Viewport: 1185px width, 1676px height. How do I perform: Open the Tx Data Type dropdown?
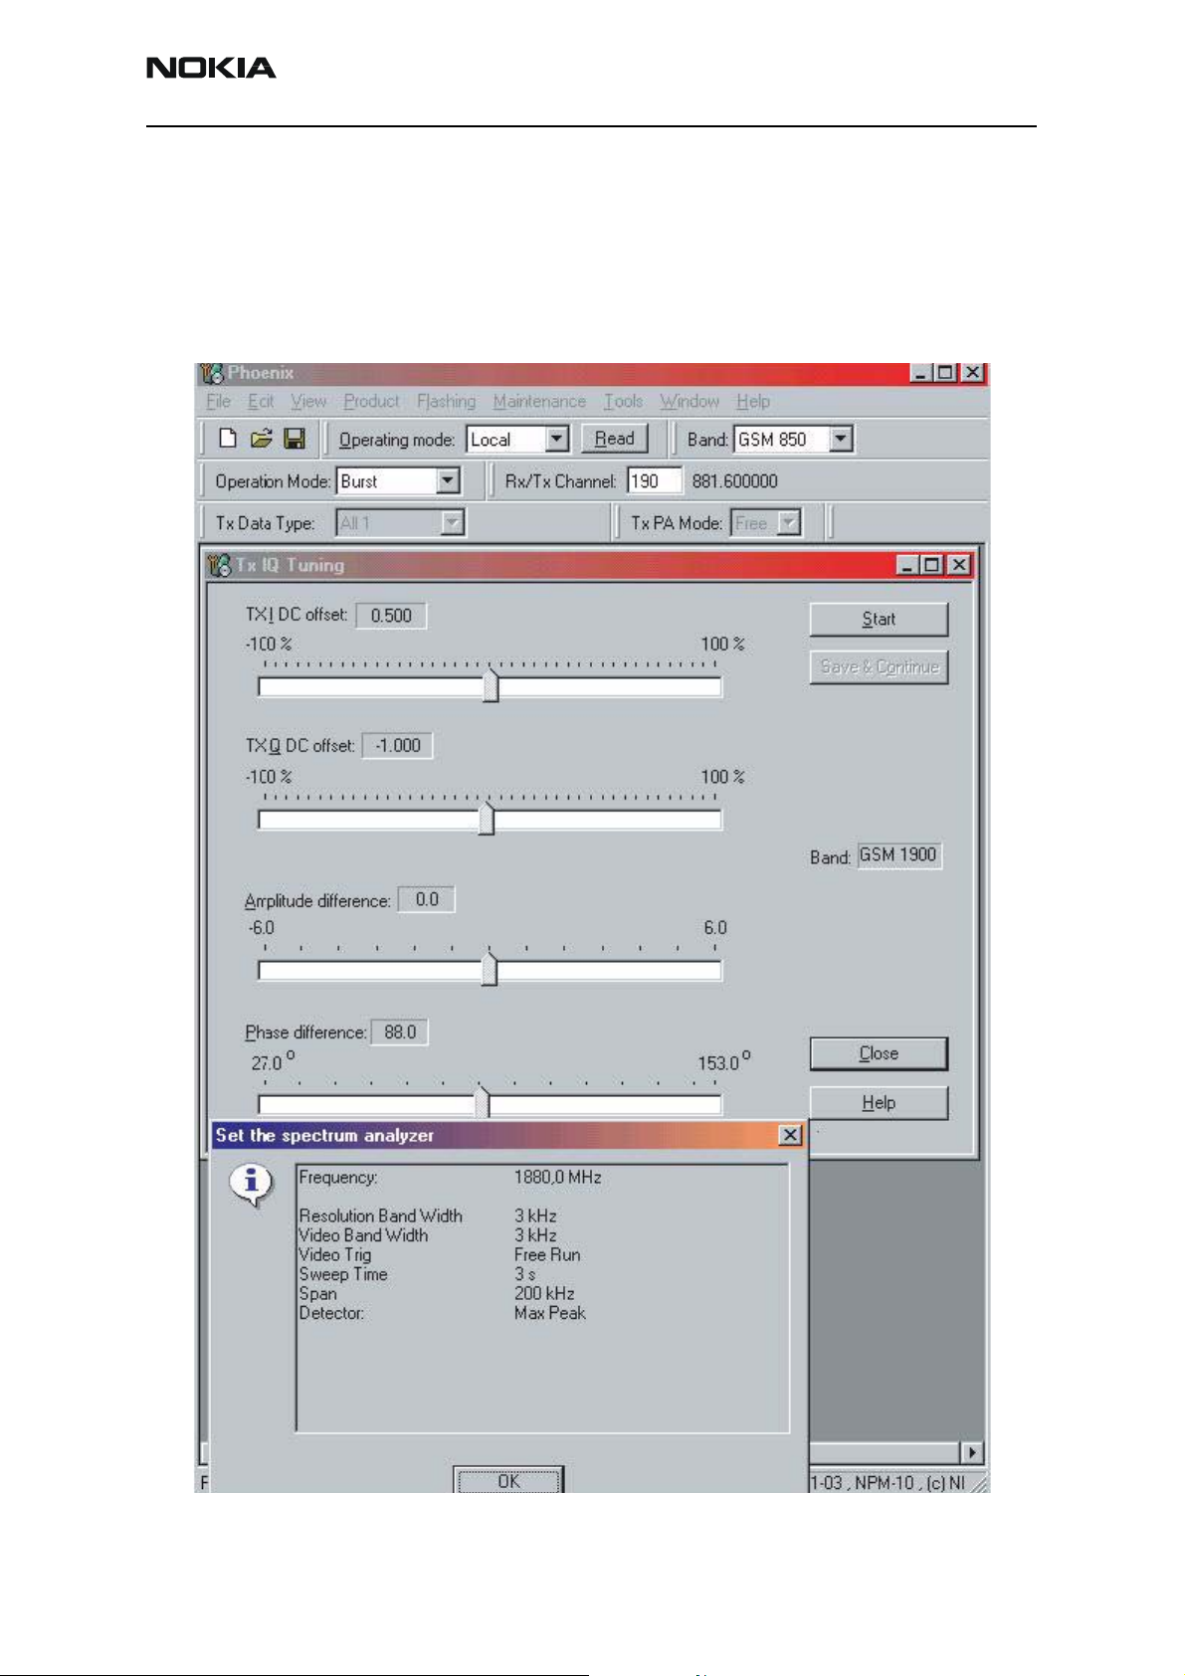coord(453,523)
